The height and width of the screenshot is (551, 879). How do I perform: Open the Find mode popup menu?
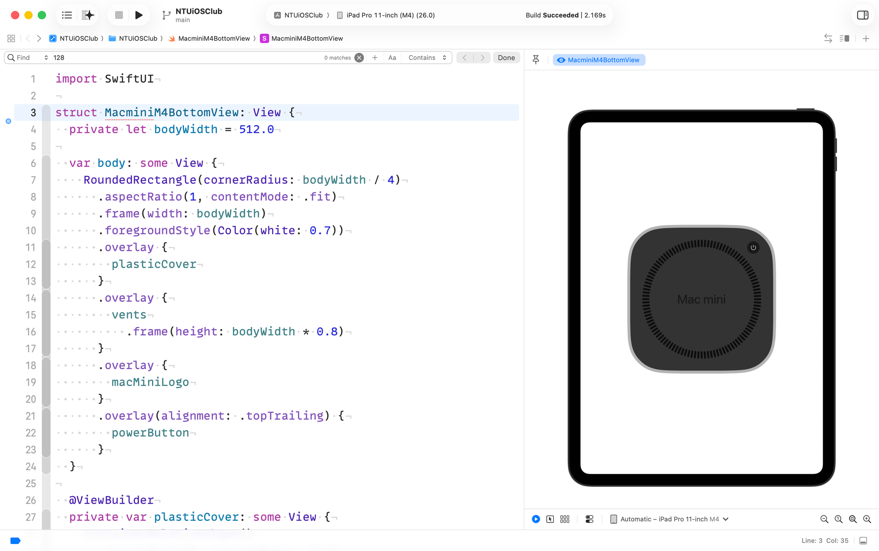[x=27, y=58]
